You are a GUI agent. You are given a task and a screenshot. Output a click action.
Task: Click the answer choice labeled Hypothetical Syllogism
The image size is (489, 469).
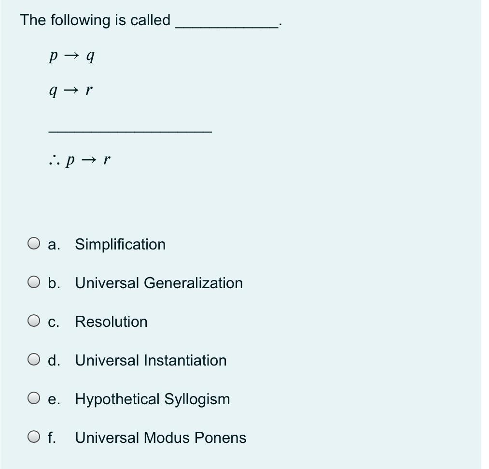pyautogui.click(x=152, y=399)
